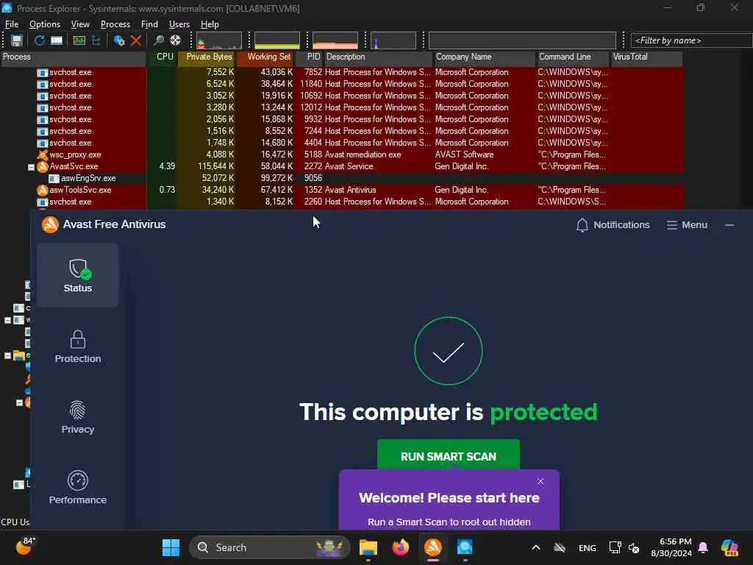Open File menu in Process Explorer
Screen dimensions: 753x565
pyautogui.click(x=12, y=24)
